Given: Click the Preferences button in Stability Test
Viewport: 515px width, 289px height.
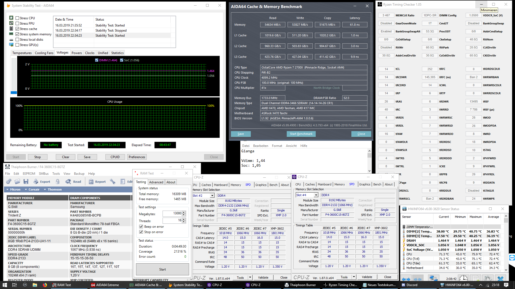Looking at the screenshot, I should coord(137,157).
